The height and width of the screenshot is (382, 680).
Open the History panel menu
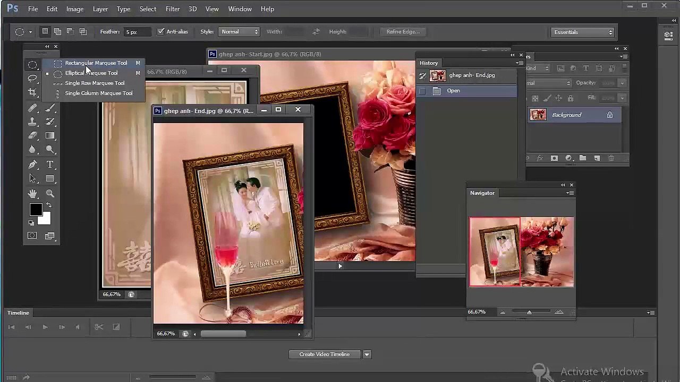tap(519, 63)
